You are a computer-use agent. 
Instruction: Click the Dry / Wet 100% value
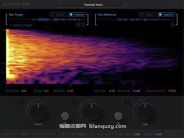coord(137,134)
